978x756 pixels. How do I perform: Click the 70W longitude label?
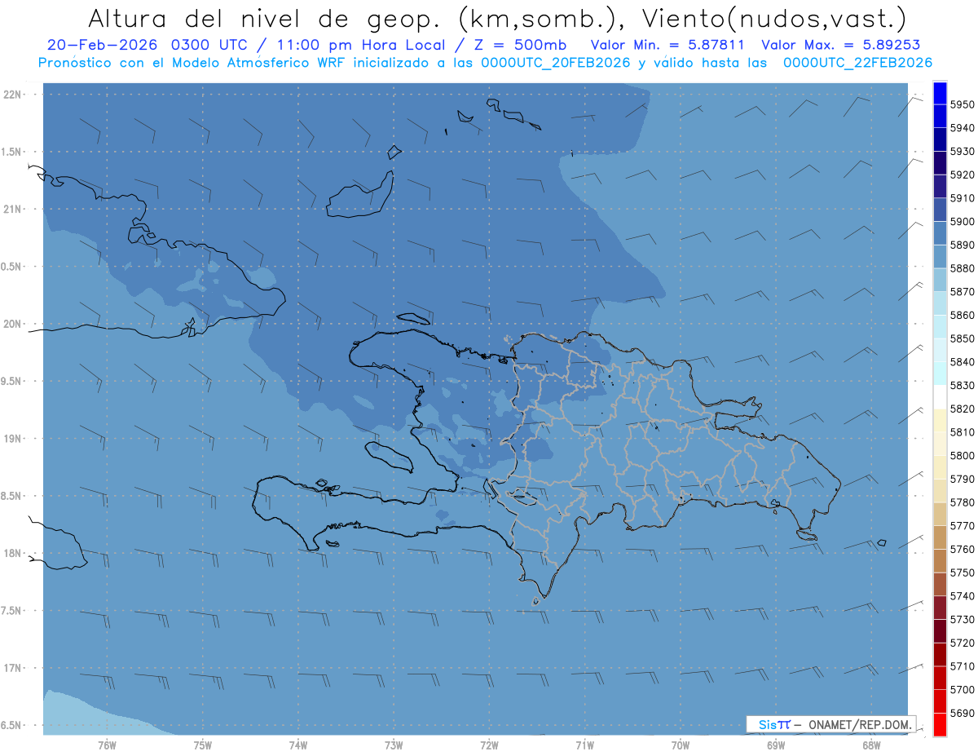[x=681, y=745]
